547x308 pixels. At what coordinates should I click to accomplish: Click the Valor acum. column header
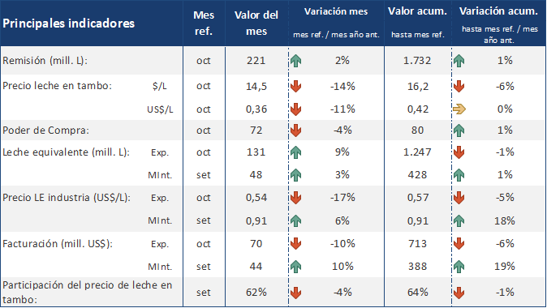418,11
